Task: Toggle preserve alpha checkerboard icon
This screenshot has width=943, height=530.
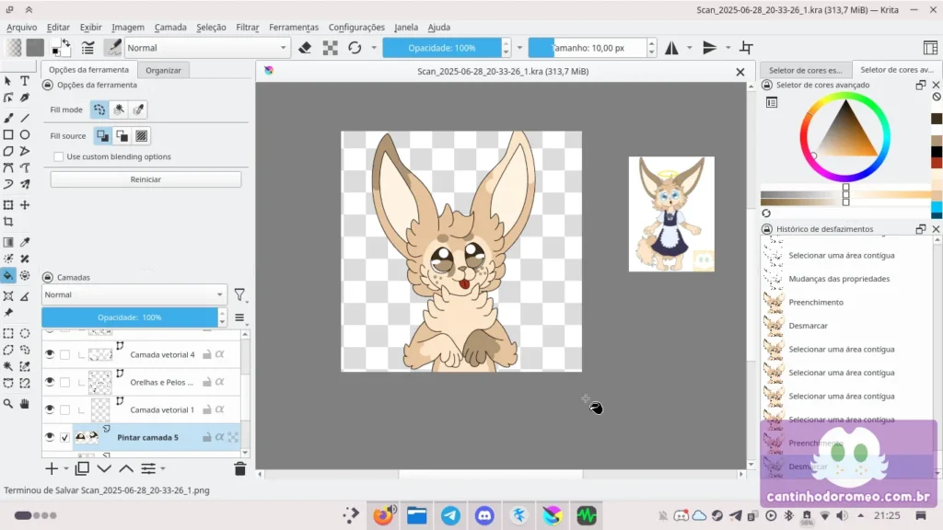Action: 330,48
